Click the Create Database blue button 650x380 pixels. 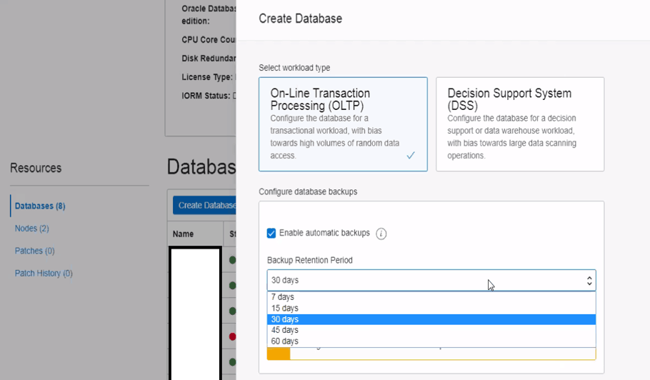204,205
